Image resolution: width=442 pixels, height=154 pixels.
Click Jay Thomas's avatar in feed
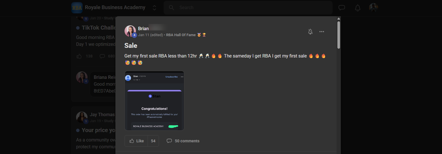click(x=82, y=117)
